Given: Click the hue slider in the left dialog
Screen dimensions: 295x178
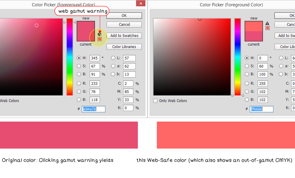Looking at the screenshot, I should point(70,57).
